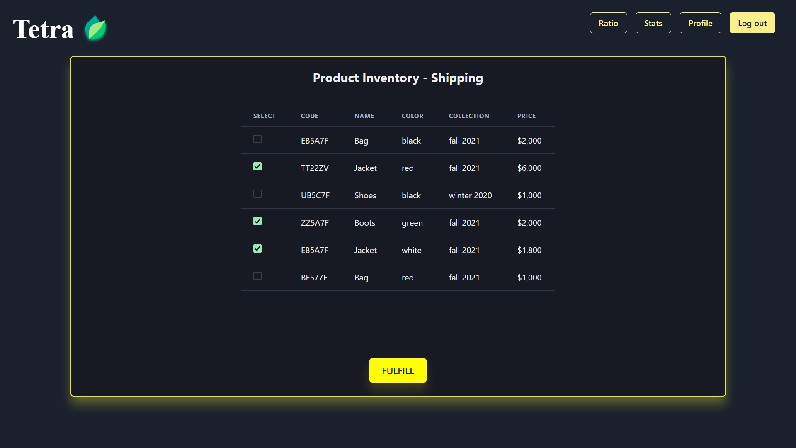Click the COLLECTION column header
796x448 pixels.
(x=469, y=116)
